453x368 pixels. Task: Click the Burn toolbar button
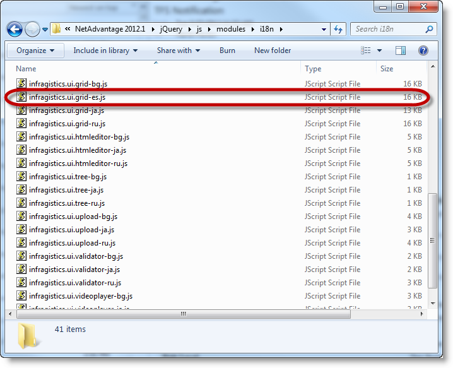click(x=227, y=50)
